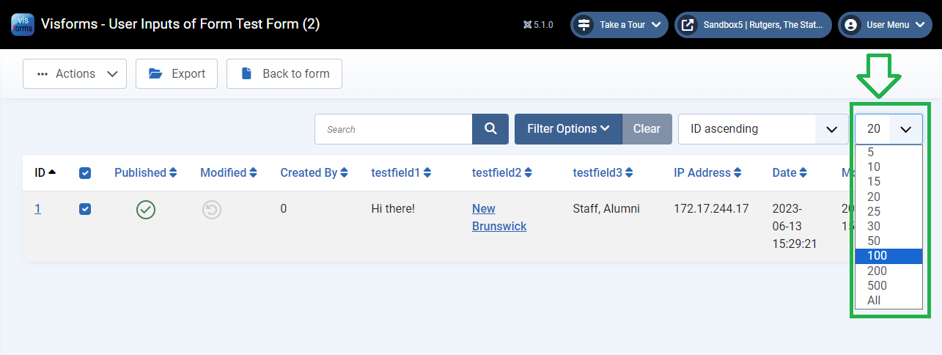Toggle the select-all header checkbox
The height and width of the screenshot is (355, 942).
coord(85,173)
